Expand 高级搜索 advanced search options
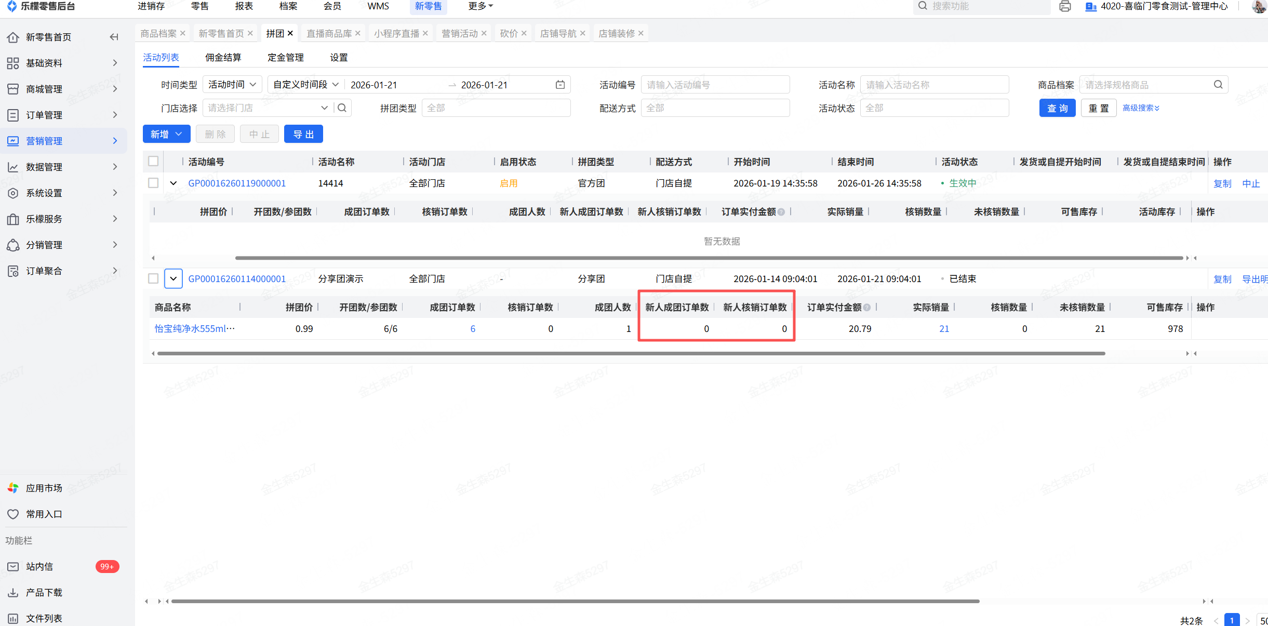1268x626 pixels. pyautogui.click(x=1141, y=108)
